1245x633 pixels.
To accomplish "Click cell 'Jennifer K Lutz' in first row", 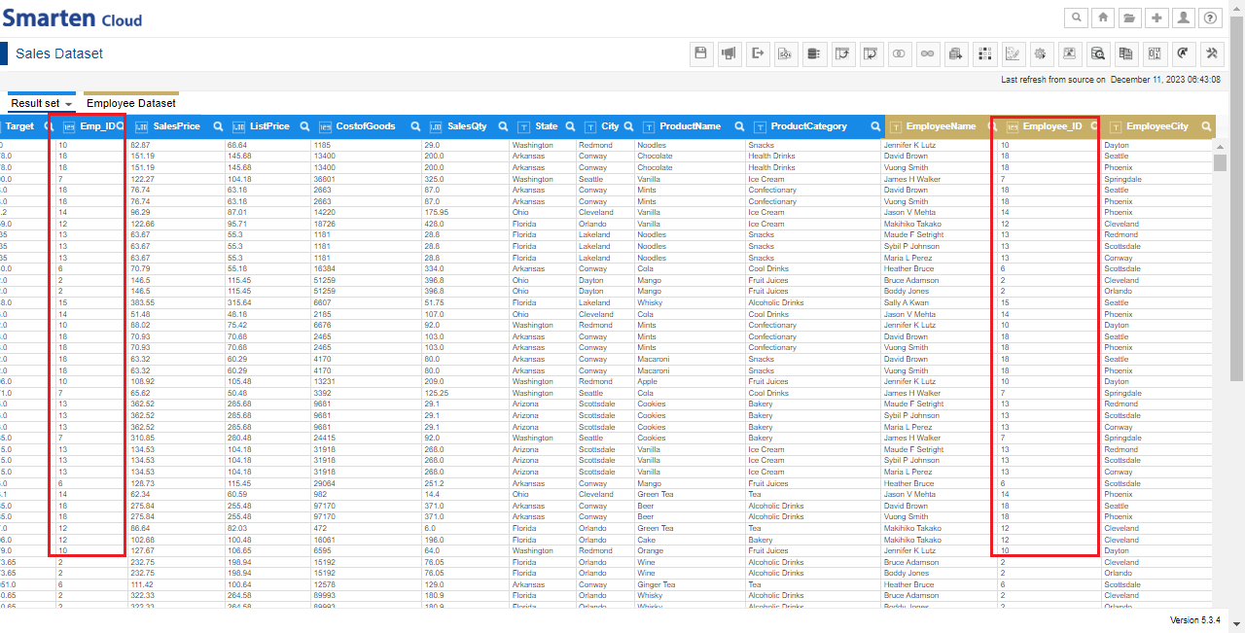I will (909, 145).
